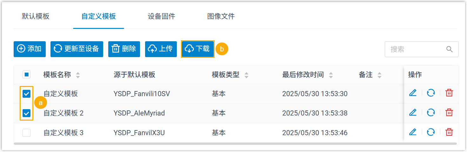Click edit pencil icon for 自定义模板 3 row
The height and width of the screenshot is (152, 467).
(412, 132)
